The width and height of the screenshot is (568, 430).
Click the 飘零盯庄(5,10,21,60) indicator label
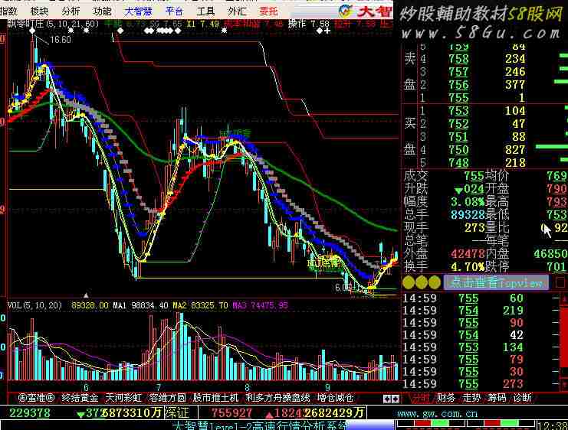point(53,24)
